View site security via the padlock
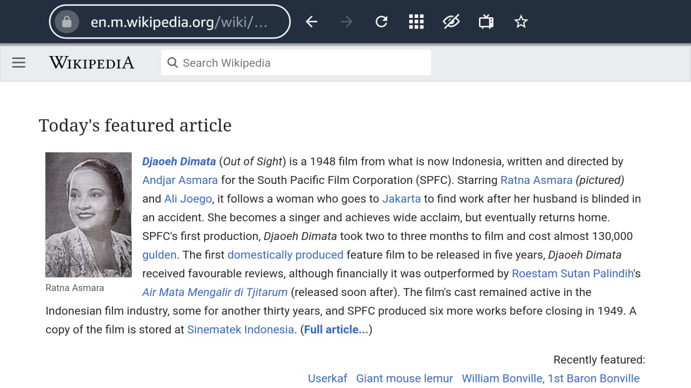Viewport: 691px width, 388px height. 67,21
